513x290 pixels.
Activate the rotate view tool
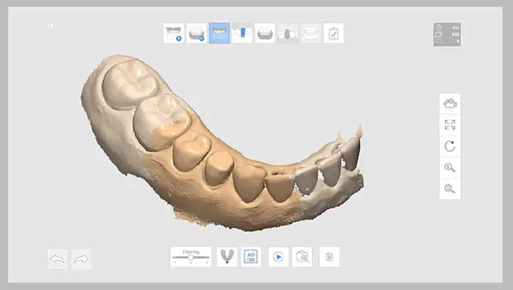tap(450, 146)
